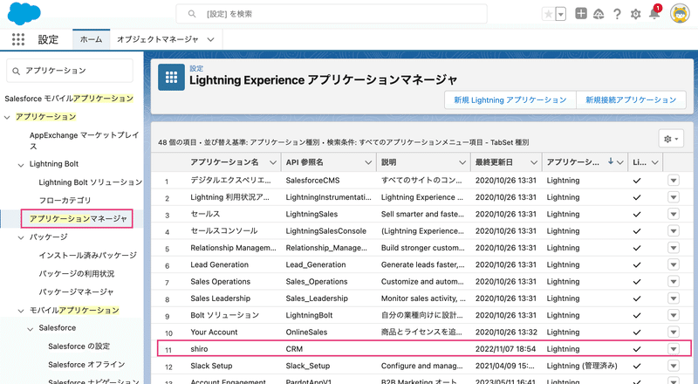Open API 参照名 column menu
Screen dimensions: 698x384
point(368,162)
